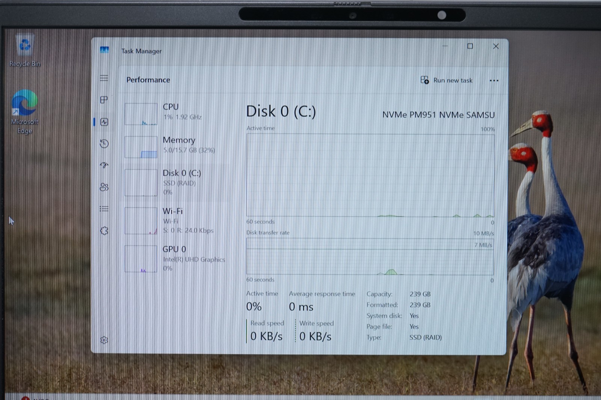The height and width of the screenshot is (400, 601).
Task: Click the Read speed 0 KB/s value
Action: (x=266, y=336)
